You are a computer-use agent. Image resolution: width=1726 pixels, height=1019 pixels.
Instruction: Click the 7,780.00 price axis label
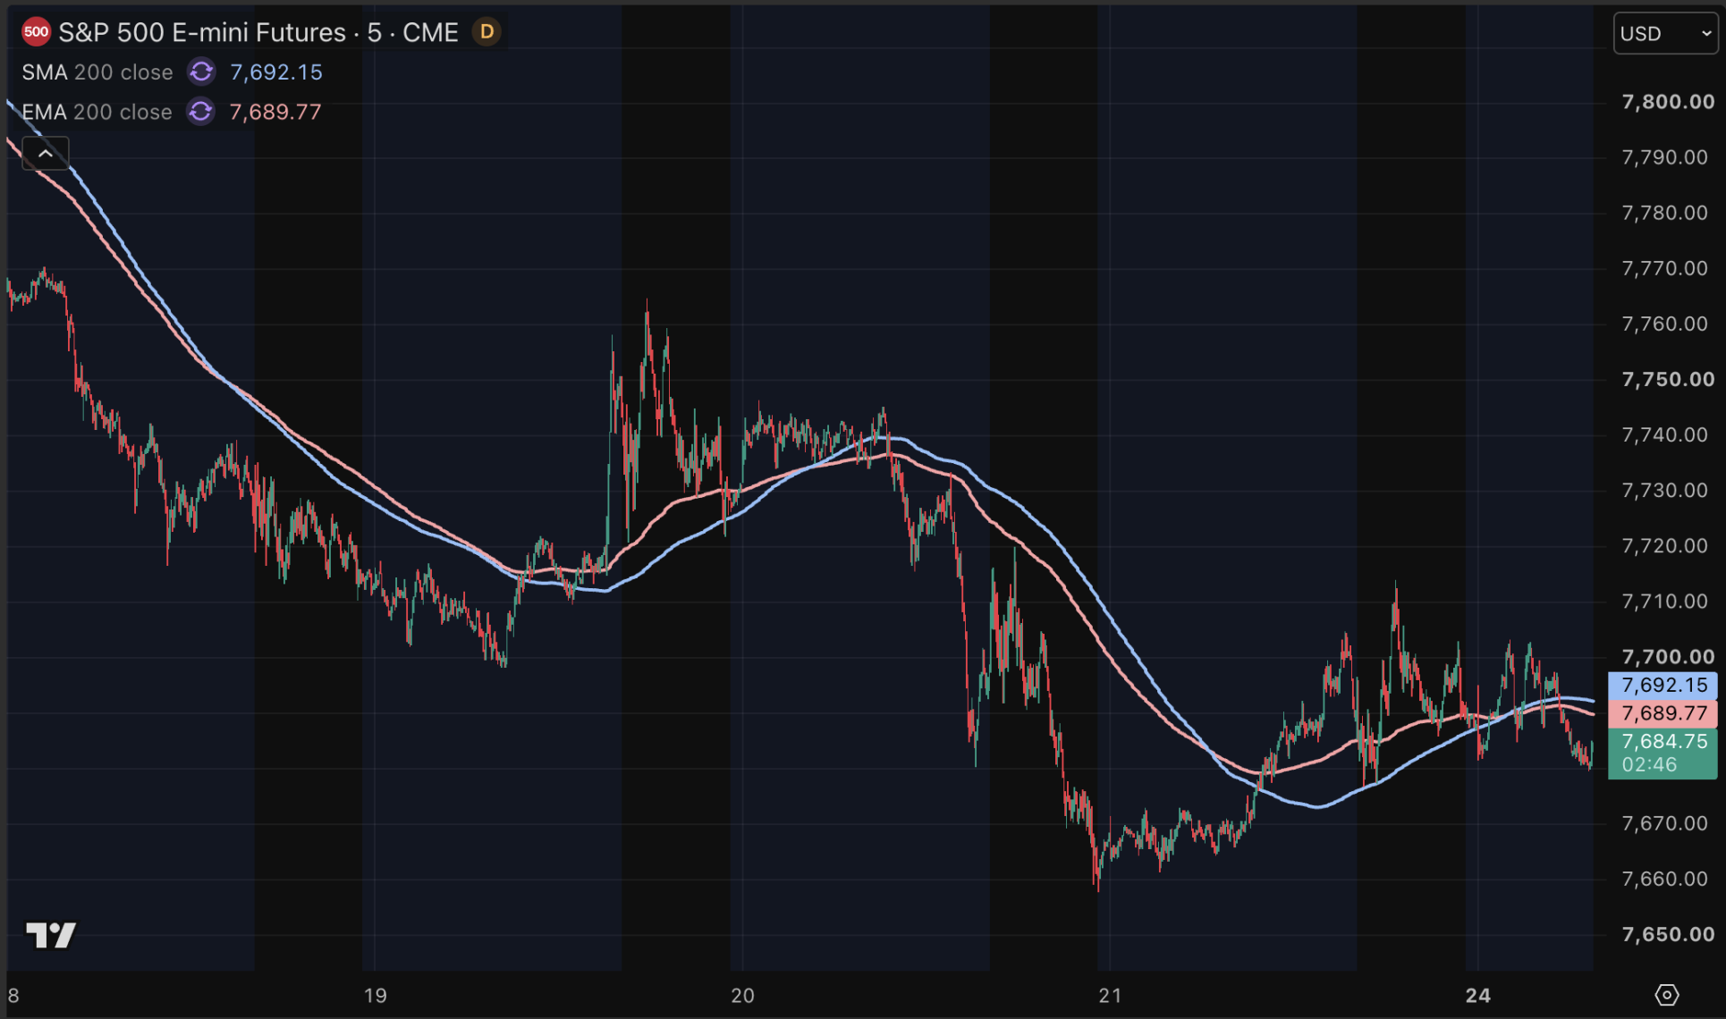pos(1665,213)
